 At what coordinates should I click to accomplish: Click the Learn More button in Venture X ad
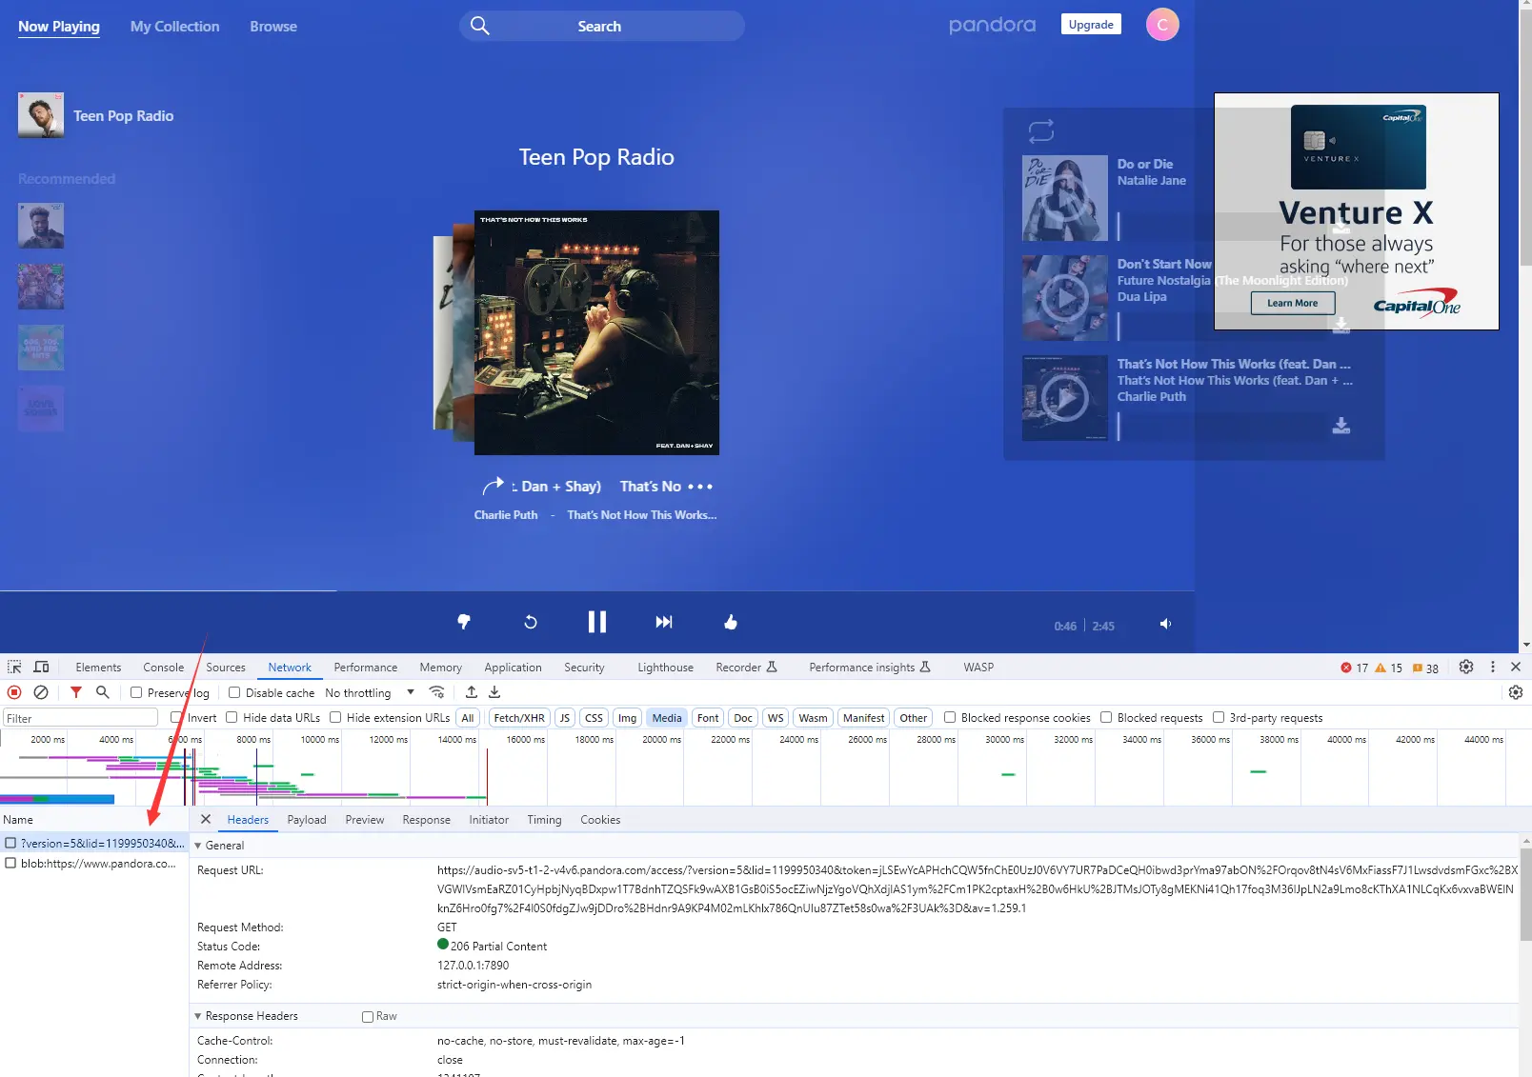(x=1292, y=302)
